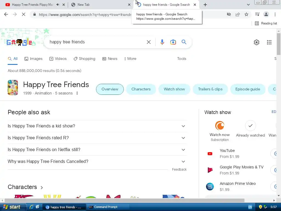
Task: Open the YouTube From $1.99 option
Action: (x=240, y=154)
